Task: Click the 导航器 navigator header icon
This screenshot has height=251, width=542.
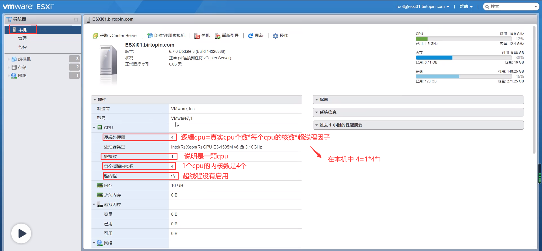Action: [9, 19]
